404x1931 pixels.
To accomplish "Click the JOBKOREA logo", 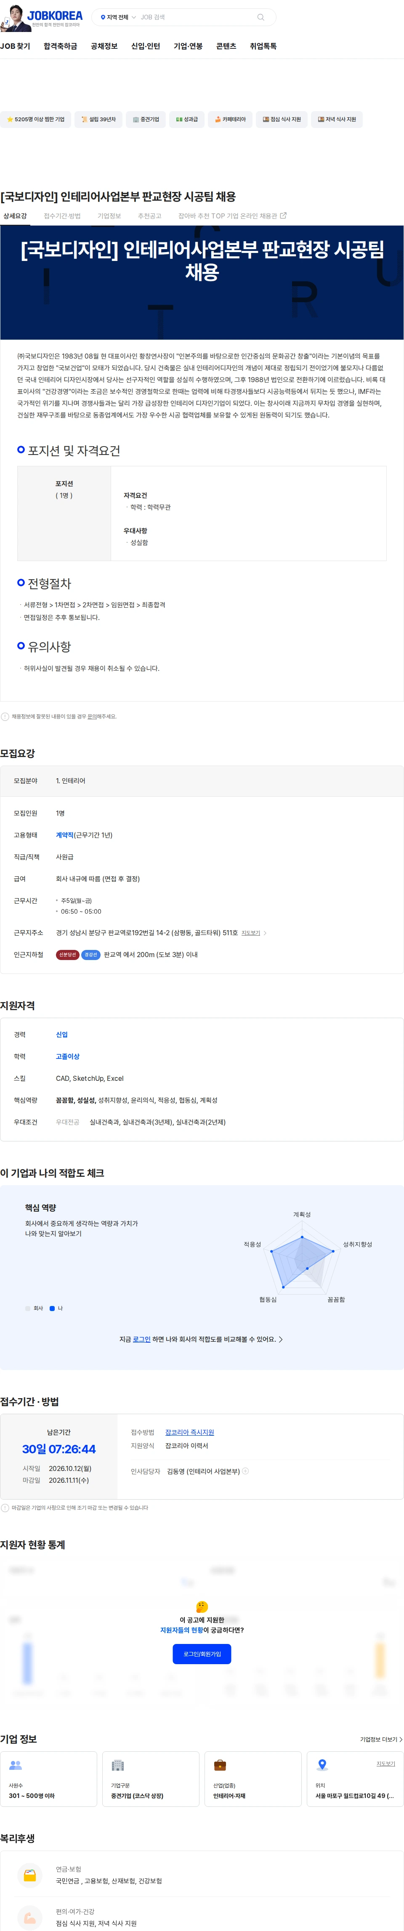I will (x=55, y=15).
